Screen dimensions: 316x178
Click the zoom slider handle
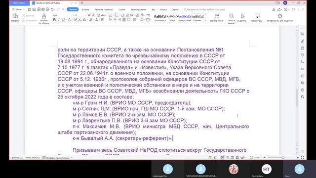(x=283, y=158)
